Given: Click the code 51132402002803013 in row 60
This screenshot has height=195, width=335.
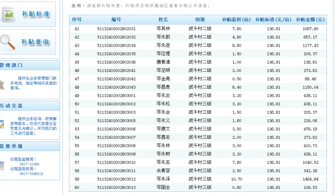Looking at the screenshot, I should click(116, 187).
